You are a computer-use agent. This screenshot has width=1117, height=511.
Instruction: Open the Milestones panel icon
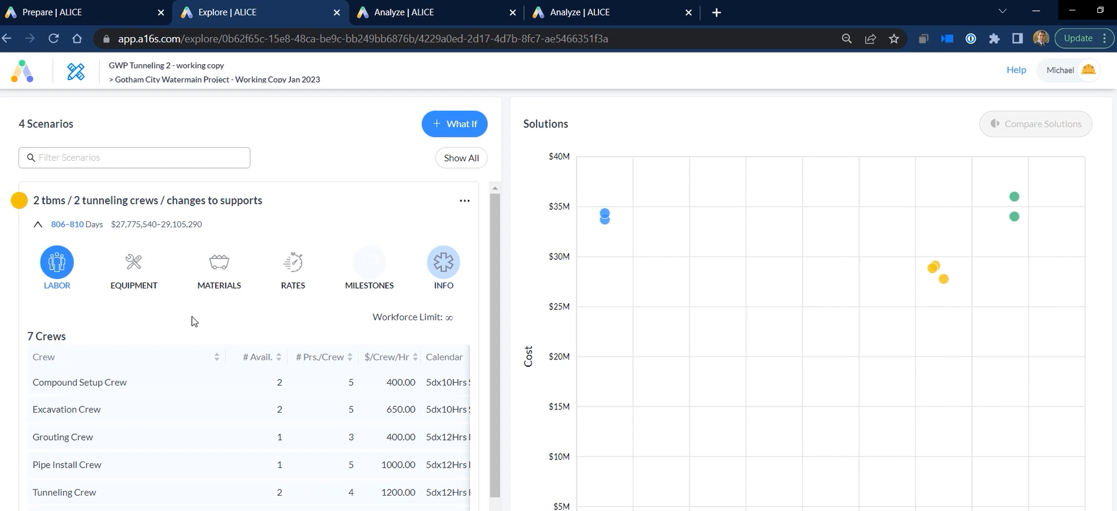pyautogui.click(x=369, y=262)
